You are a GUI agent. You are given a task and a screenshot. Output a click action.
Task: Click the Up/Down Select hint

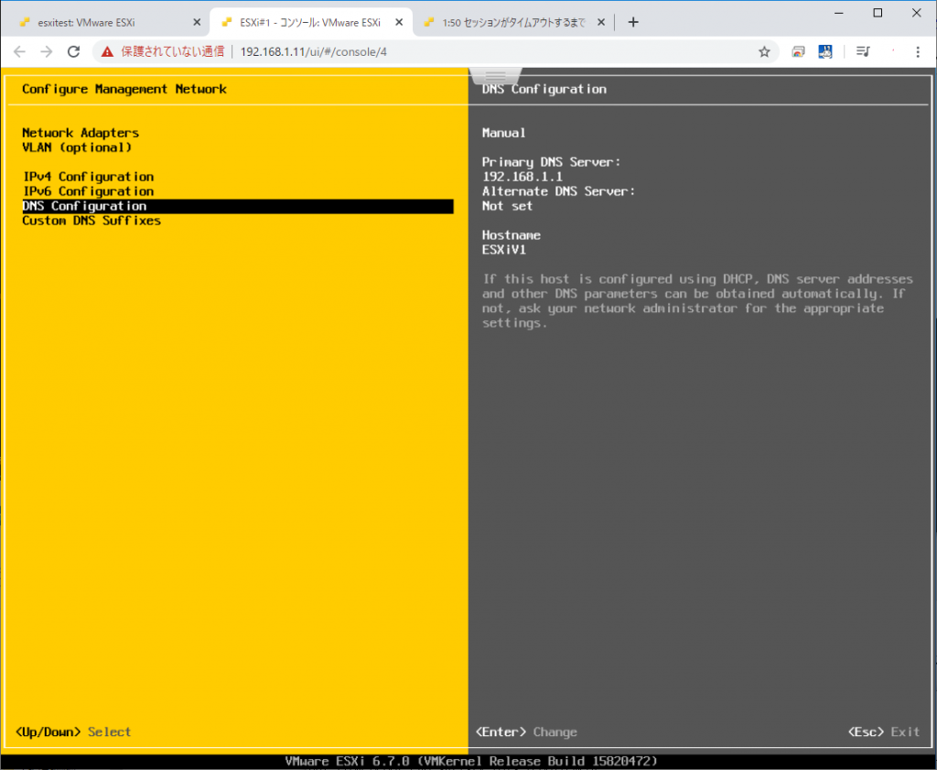click(x=73, y=732)
